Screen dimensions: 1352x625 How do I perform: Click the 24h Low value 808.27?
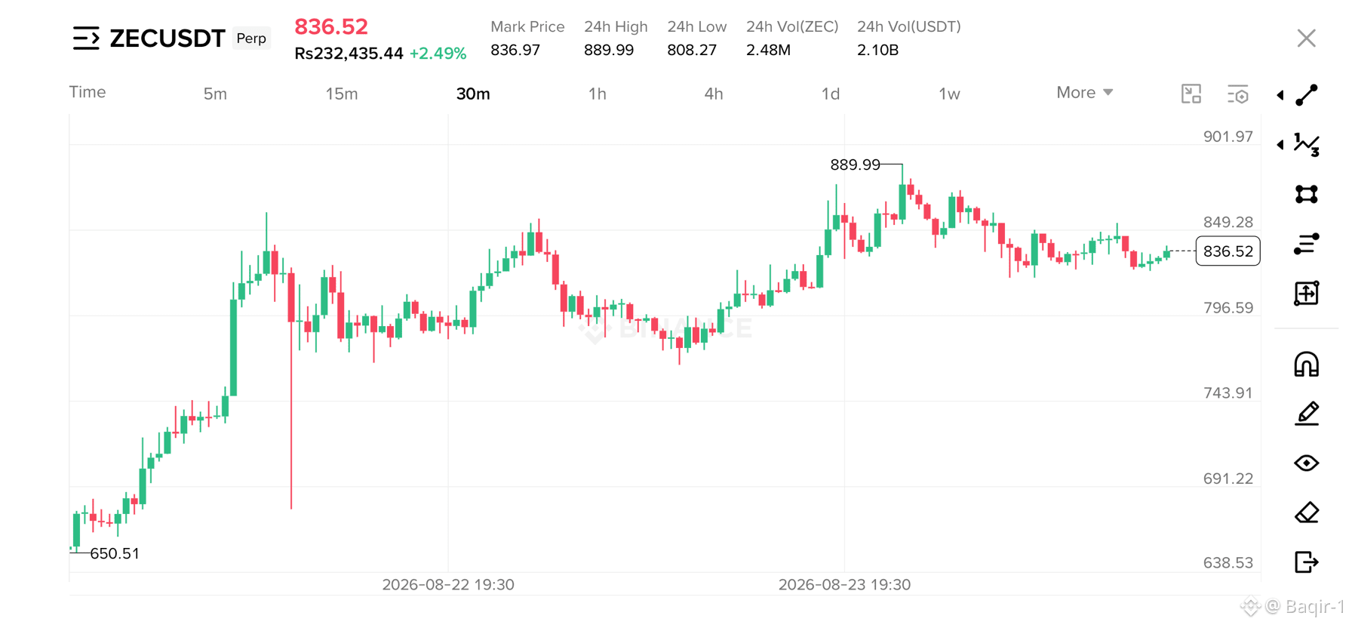click(x=692, y=50)
